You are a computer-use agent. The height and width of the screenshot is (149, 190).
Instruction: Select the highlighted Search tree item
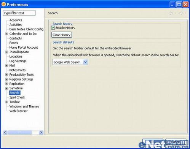click(14, 93)
